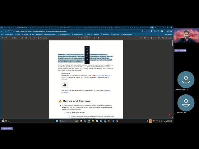Open the Windows Start menu
Screen dimensions: 199x149
(x=57, y=121)
